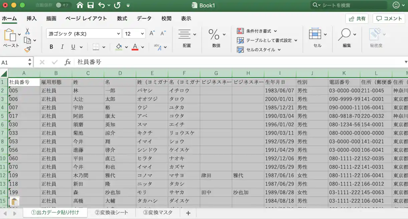Switch to the データ ribbon tab
The width and height of the screenshot is (408, 219).
pos(144,19)
